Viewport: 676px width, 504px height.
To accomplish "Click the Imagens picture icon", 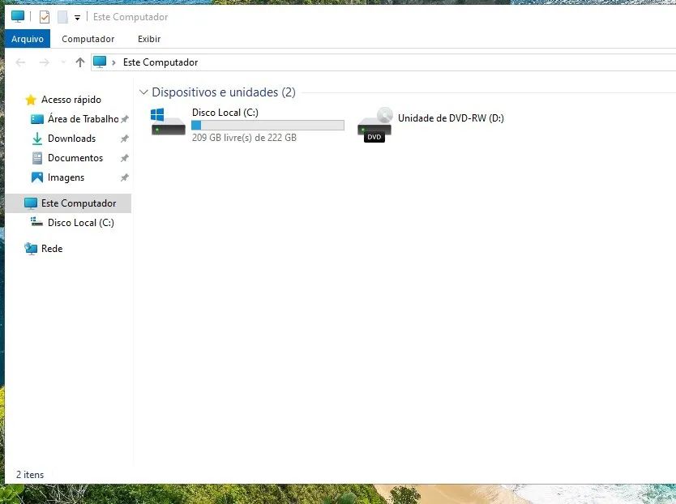I will click(37, 177).
